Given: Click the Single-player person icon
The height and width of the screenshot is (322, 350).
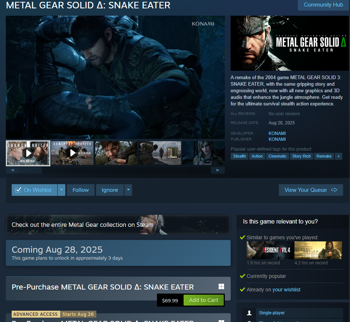Looking at the screenshot, I should (249, 313).
